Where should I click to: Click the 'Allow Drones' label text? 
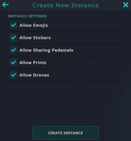pos(34,75)
